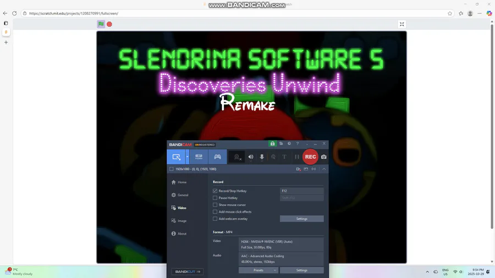
Task: Click the BANDICUT link button
Action: pyautogui.click(x=188, y=272)
